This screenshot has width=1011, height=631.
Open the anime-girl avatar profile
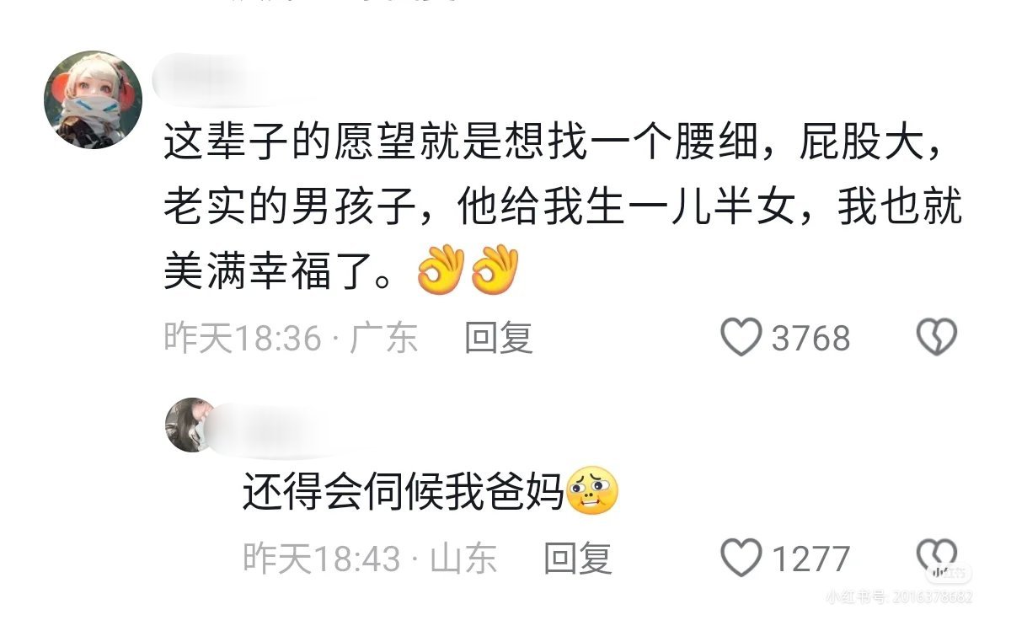click(93, 99)
